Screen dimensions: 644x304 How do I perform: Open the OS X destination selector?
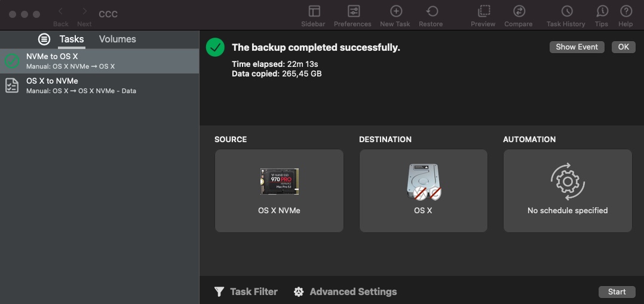tap(424, 191)
